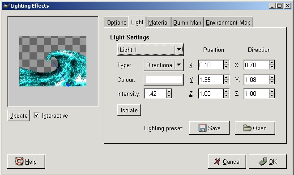
Task: Toggle the Interactive checkbox
Action: [x=36, y=115]
